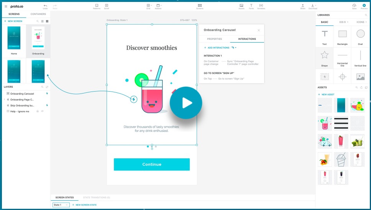Click the Continue button on canvas
The image size is (371, 210).
(152, 164)
